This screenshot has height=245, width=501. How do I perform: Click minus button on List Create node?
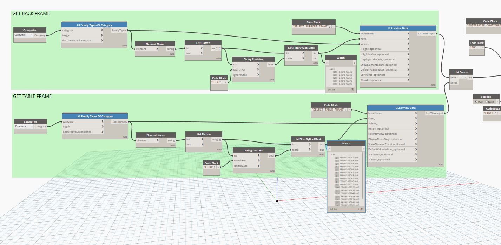(x=465, y=77)
